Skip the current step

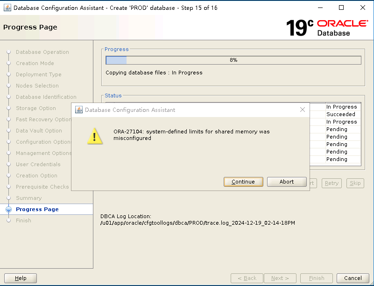(355, 183)
